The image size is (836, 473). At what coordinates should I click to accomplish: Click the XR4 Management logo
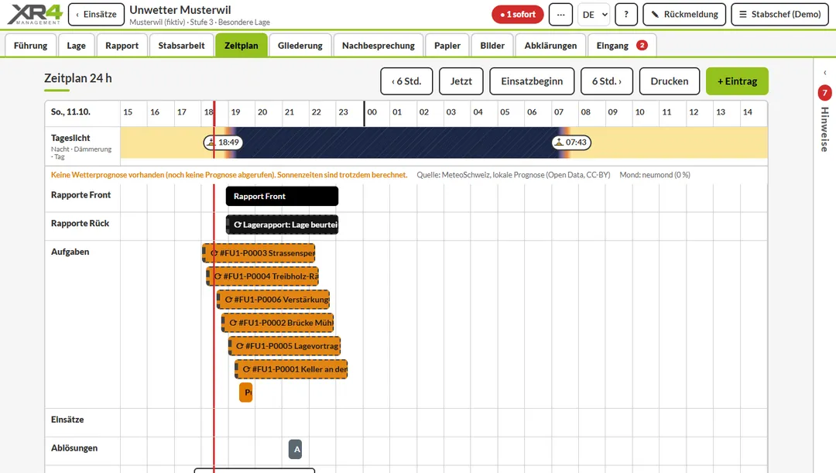tap(35, 15)
